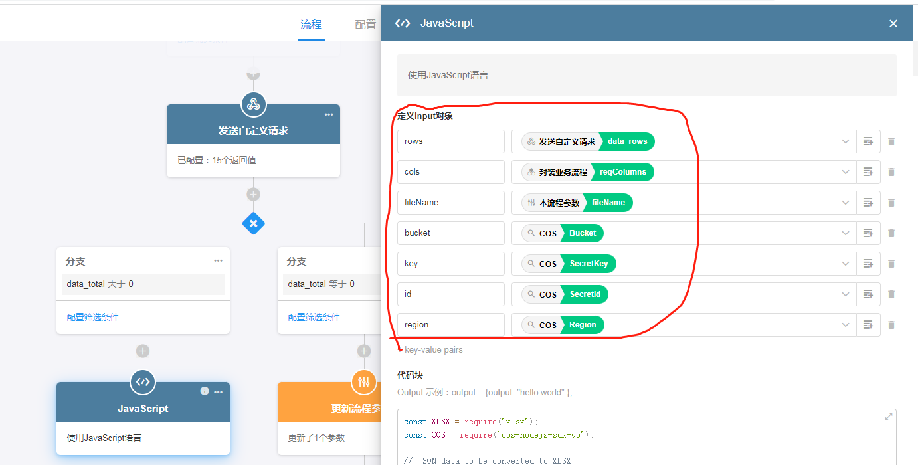Edit the cols key name field
The width and height of the screenshot is (918, 465).
[x=451, y=172]
